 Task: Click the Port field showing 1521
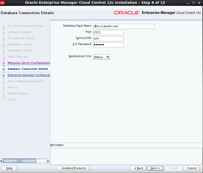click(x=108, y=33)
